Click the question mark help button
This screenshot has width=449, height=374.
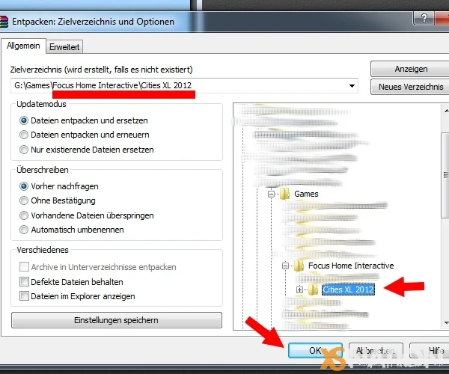(x=424, y=18)
